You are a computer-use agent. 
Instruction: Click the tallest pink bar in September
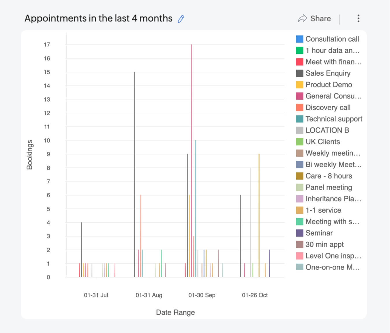click(x=192, y=144)
